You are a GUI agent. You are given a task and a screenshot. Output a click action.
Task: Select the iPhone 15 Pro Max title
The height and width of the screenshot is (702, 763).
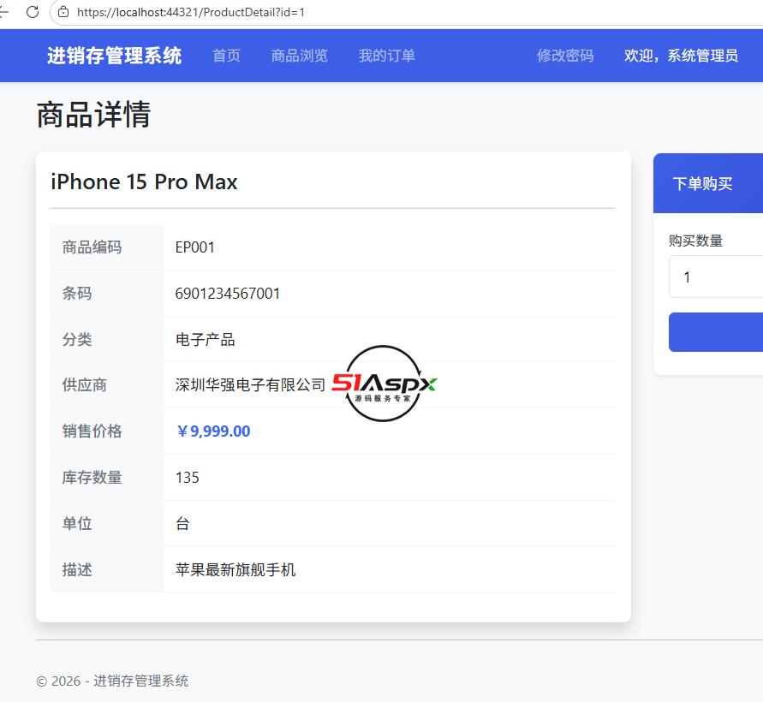click(x=144, y=182)
